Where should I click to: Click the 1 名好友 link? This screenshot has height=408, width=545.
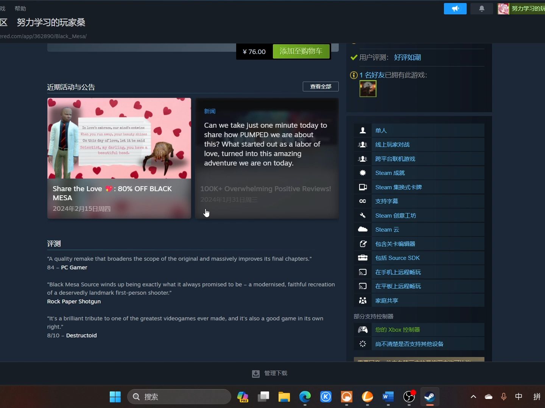point(372,75)
